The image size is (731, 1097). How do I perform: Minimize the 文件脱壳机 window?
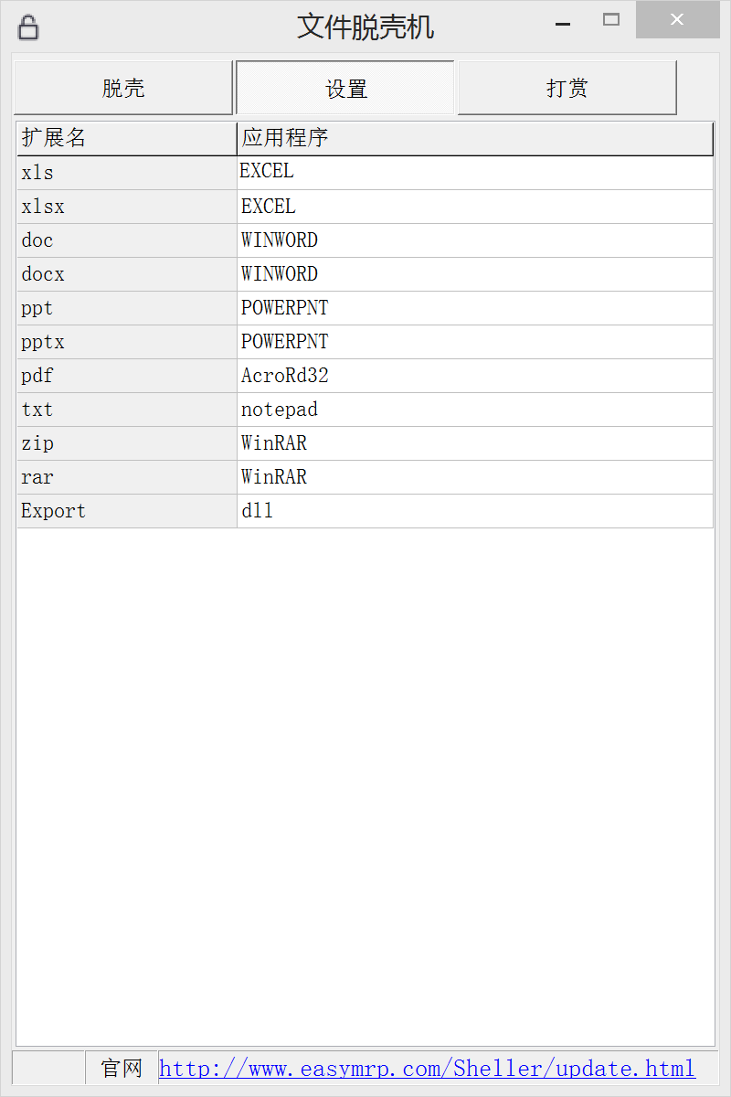coord(563,22)
